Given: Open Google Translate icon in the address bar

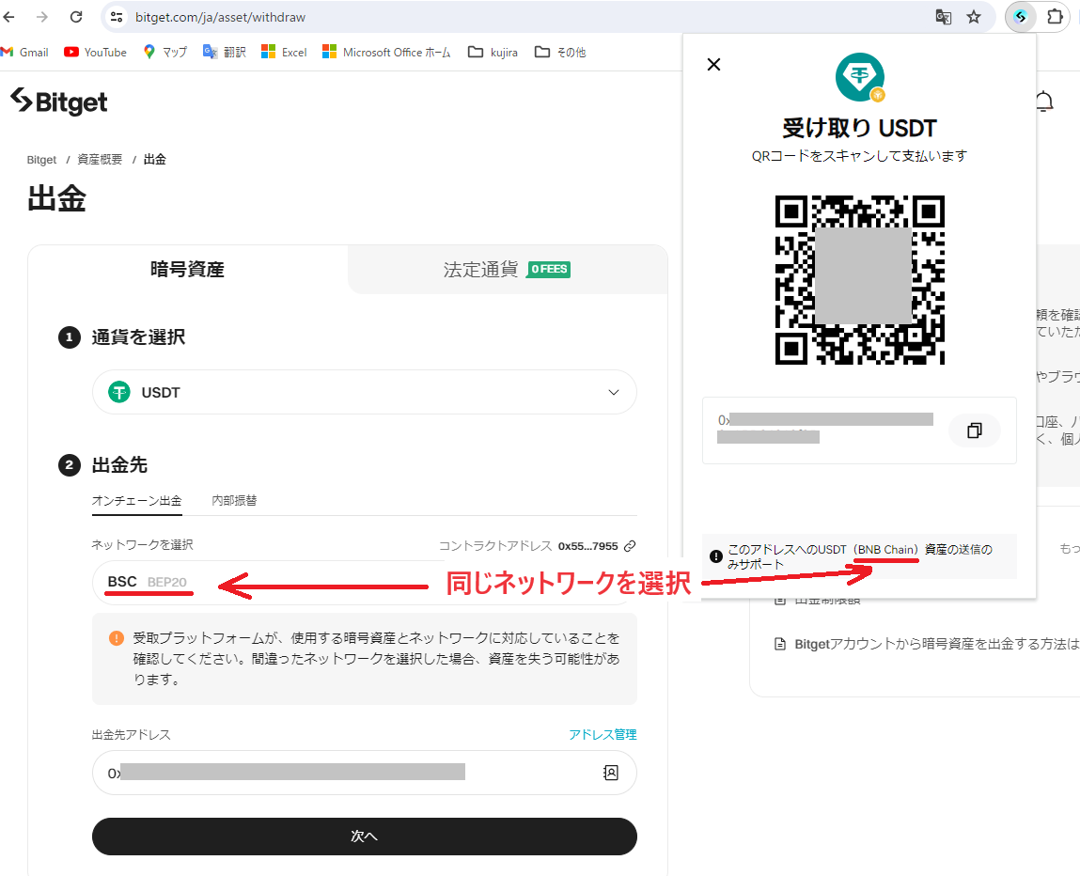Looking at the screenshot, I should pyautogui.click(x=943, y=17).
